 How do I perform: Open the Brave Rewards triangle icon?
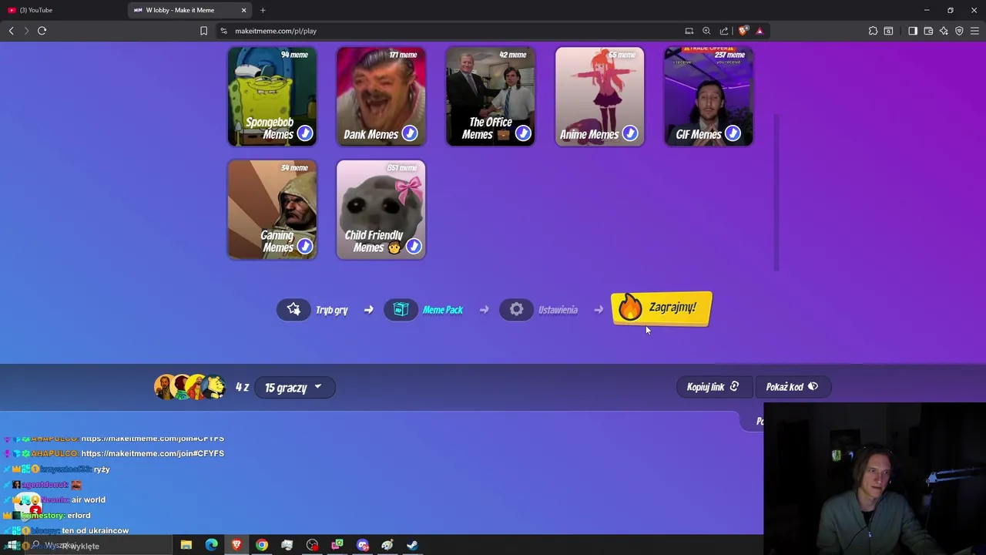pos(760,31)
